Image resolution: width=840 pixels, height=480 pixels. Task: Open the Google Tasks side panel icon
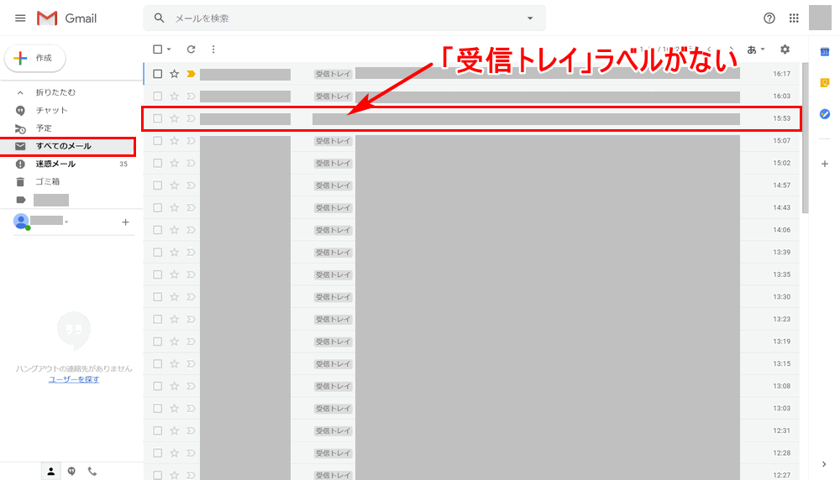click(x=825, y=114)
